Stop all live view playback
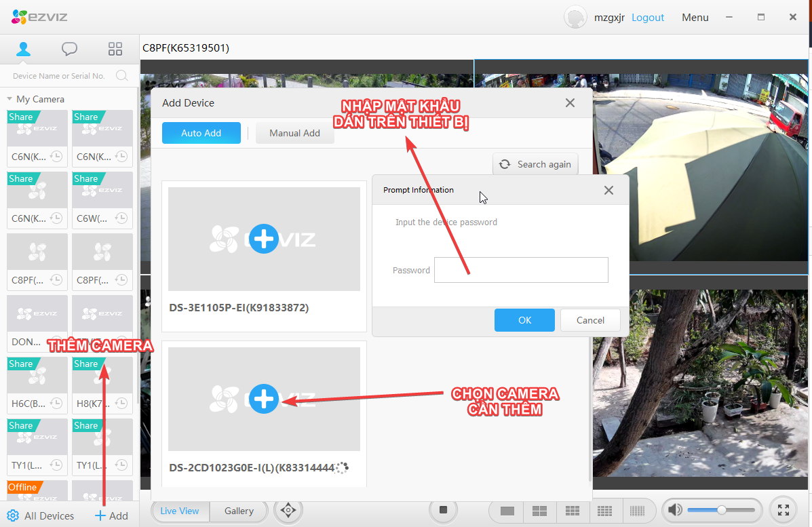 click(x=444, y=510)
